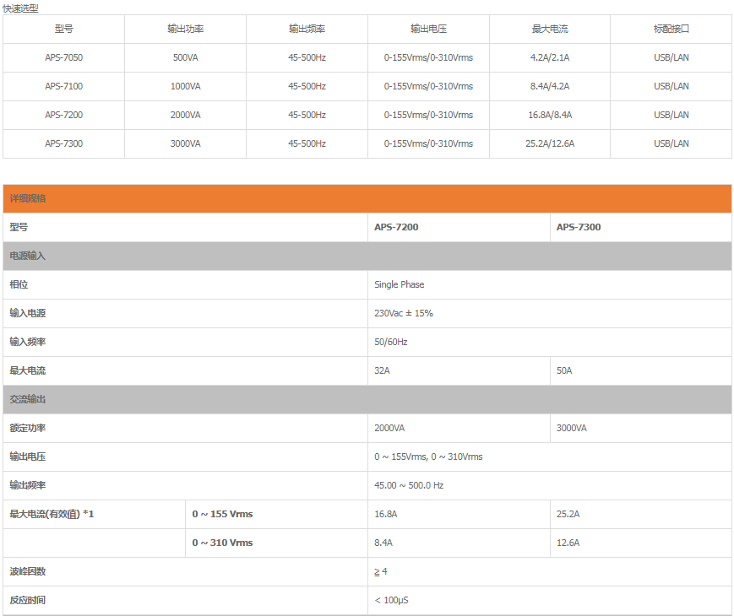This screenshot has height=616, width=734.
Task: Select the APS-7050 model cell
Action: [63, 57]
